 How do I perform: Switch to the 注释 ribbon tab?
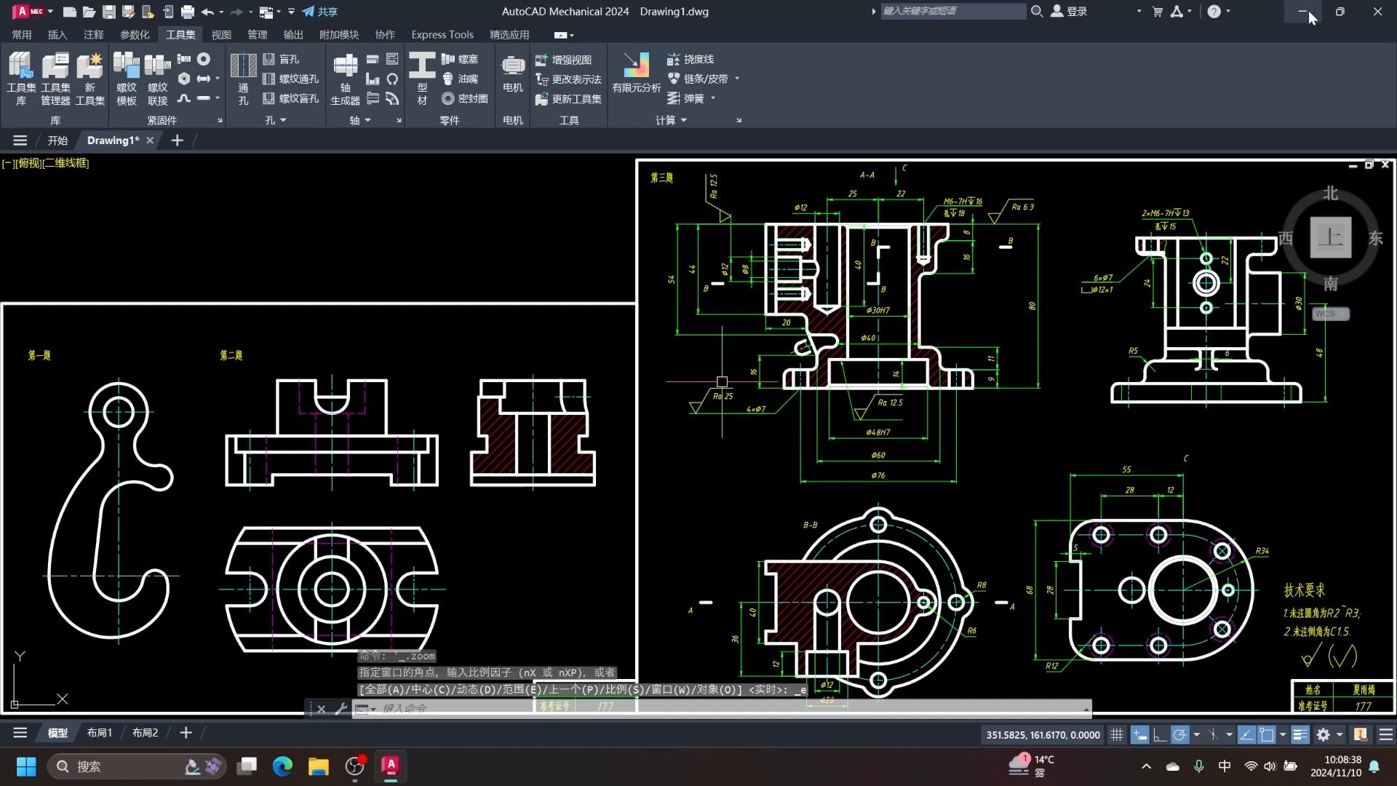93,34
